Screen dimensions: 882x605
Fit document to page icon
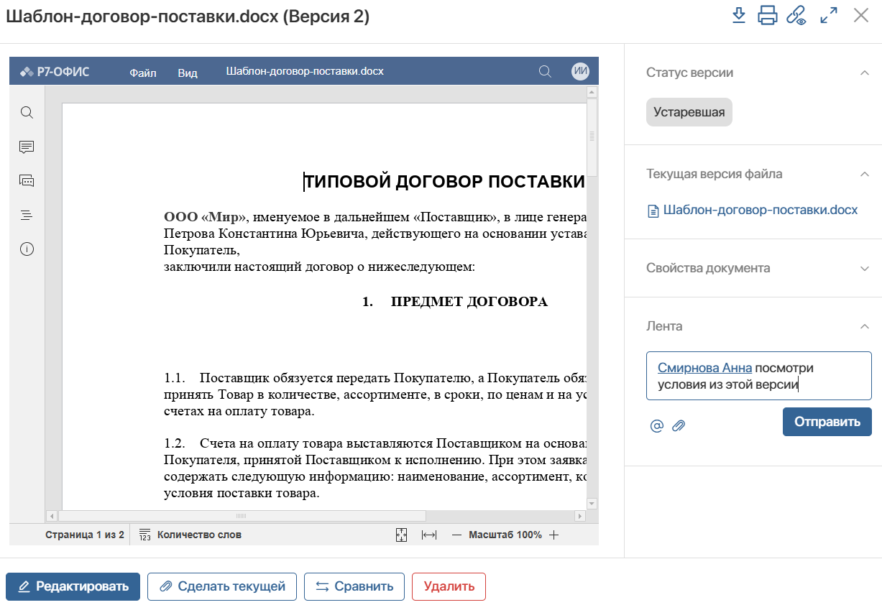click(x=402, y=535)
